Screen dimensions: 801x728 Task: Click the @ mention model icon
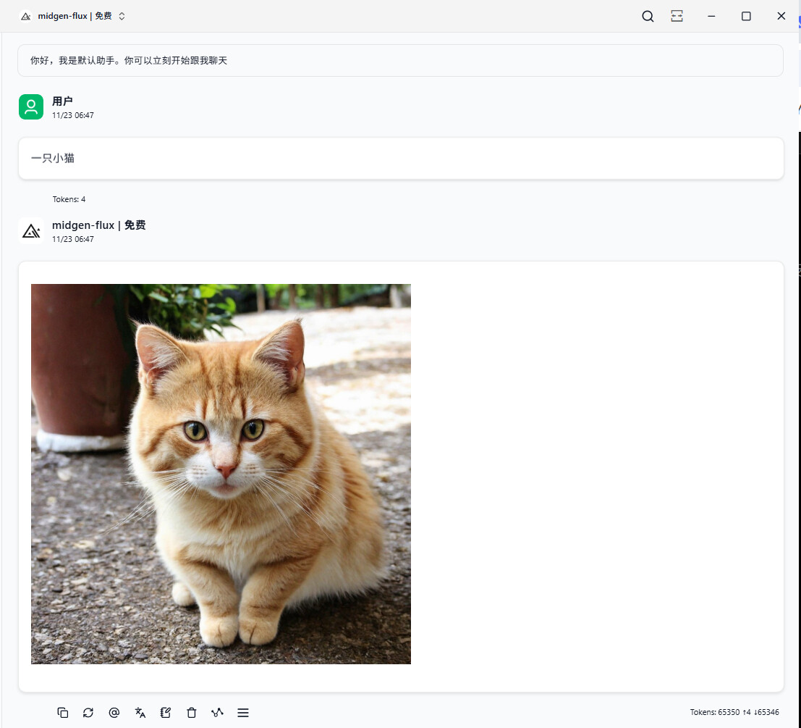pos(114,713)
